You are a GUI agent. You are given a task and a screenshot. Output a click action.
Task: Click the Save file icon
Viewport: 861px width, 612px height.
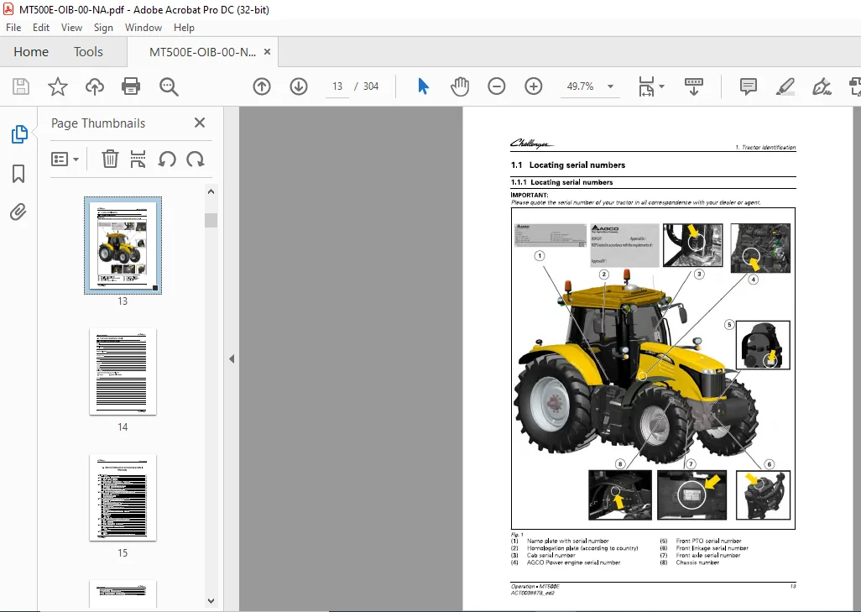[21, 86]
